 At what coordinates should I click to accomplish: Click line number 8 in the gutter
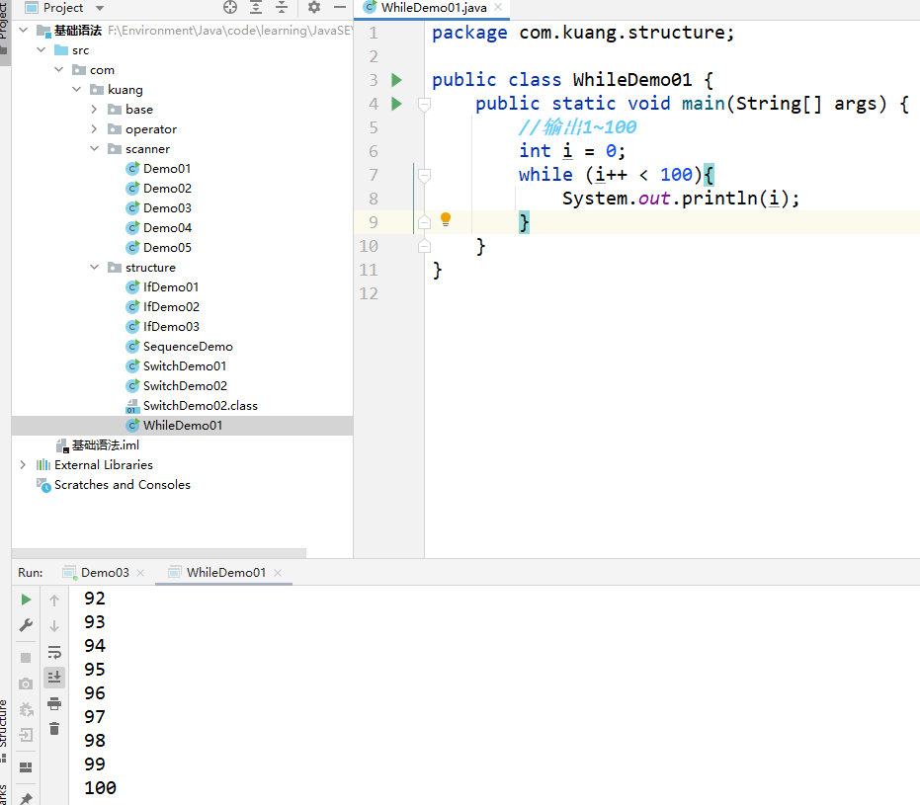coord(374,199)
